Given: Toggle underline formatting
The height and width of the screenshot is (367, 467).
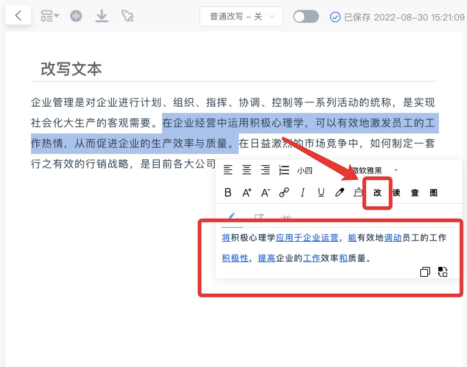Looking at the screenshot, I should [321, 193].
